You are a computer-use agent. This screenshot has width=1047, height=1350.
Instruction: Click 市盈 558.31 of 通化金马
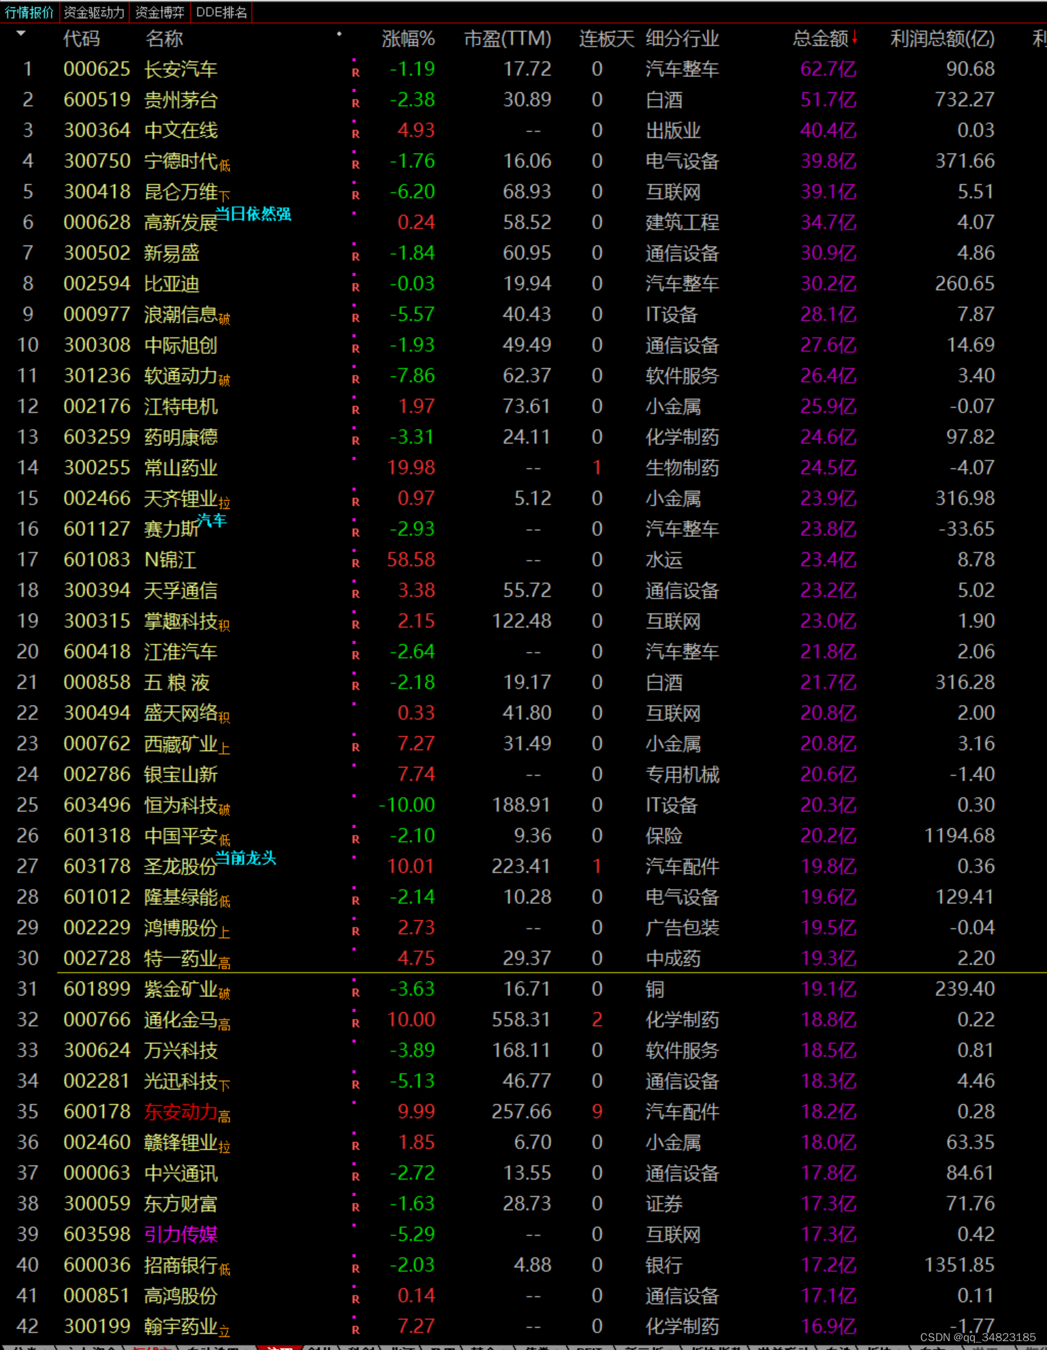point(522,1019)
